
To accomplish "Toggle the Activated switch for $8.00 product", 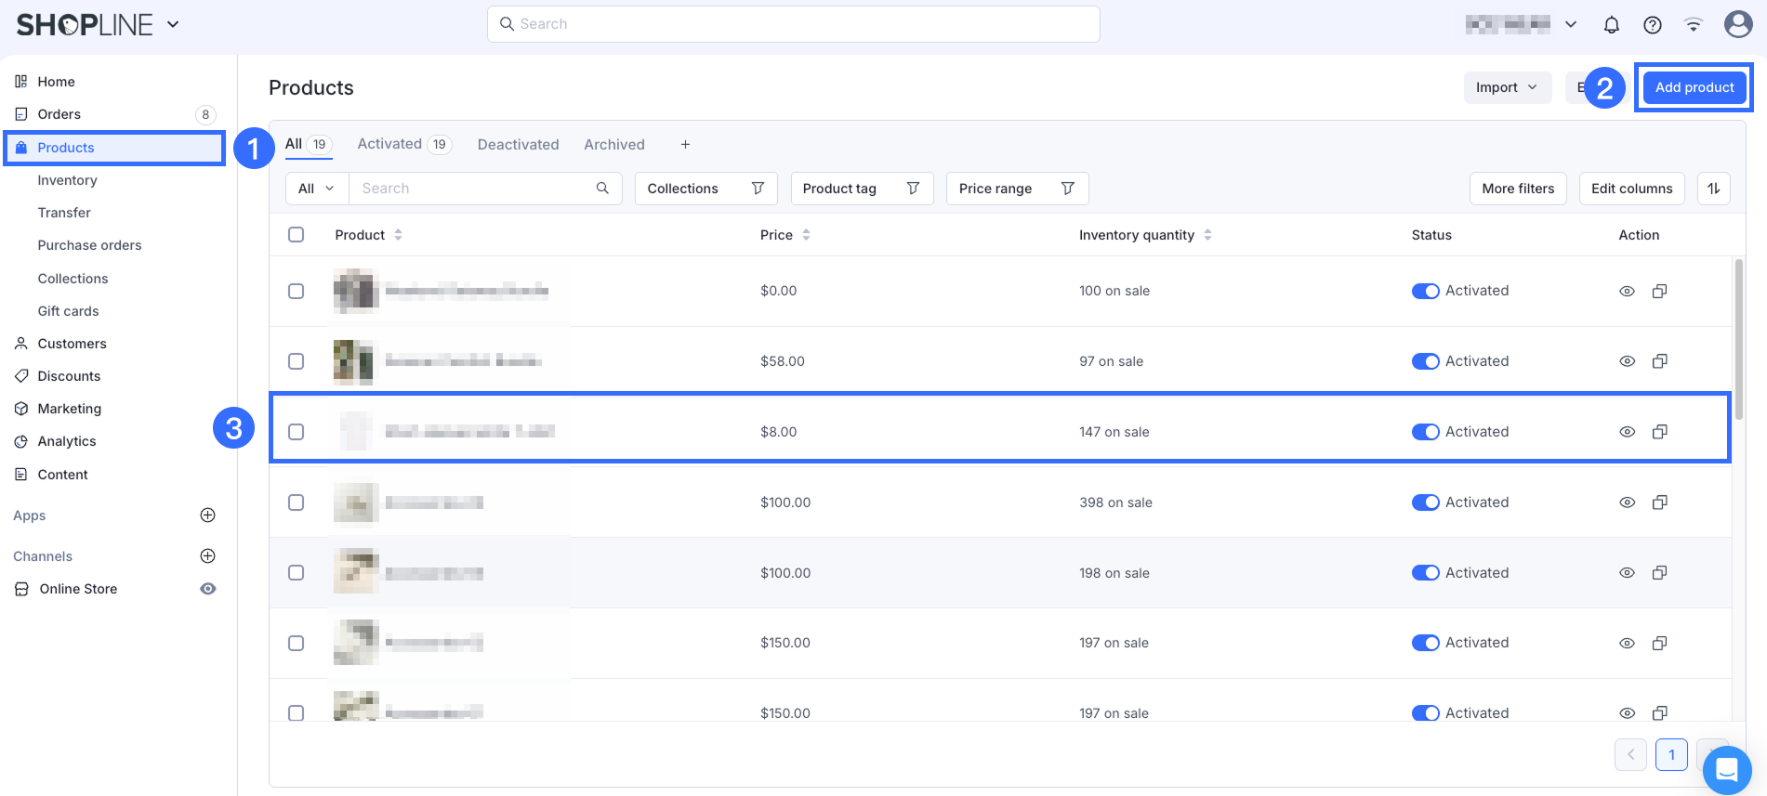I will coord(1425,432).
